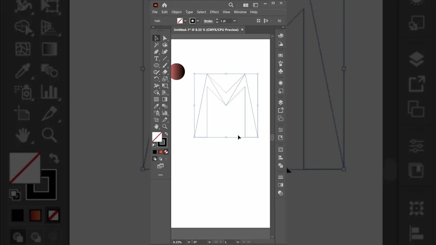Screen dimensions: 436x245
Task: Select the Pen tool
Action: click(156, 52)
